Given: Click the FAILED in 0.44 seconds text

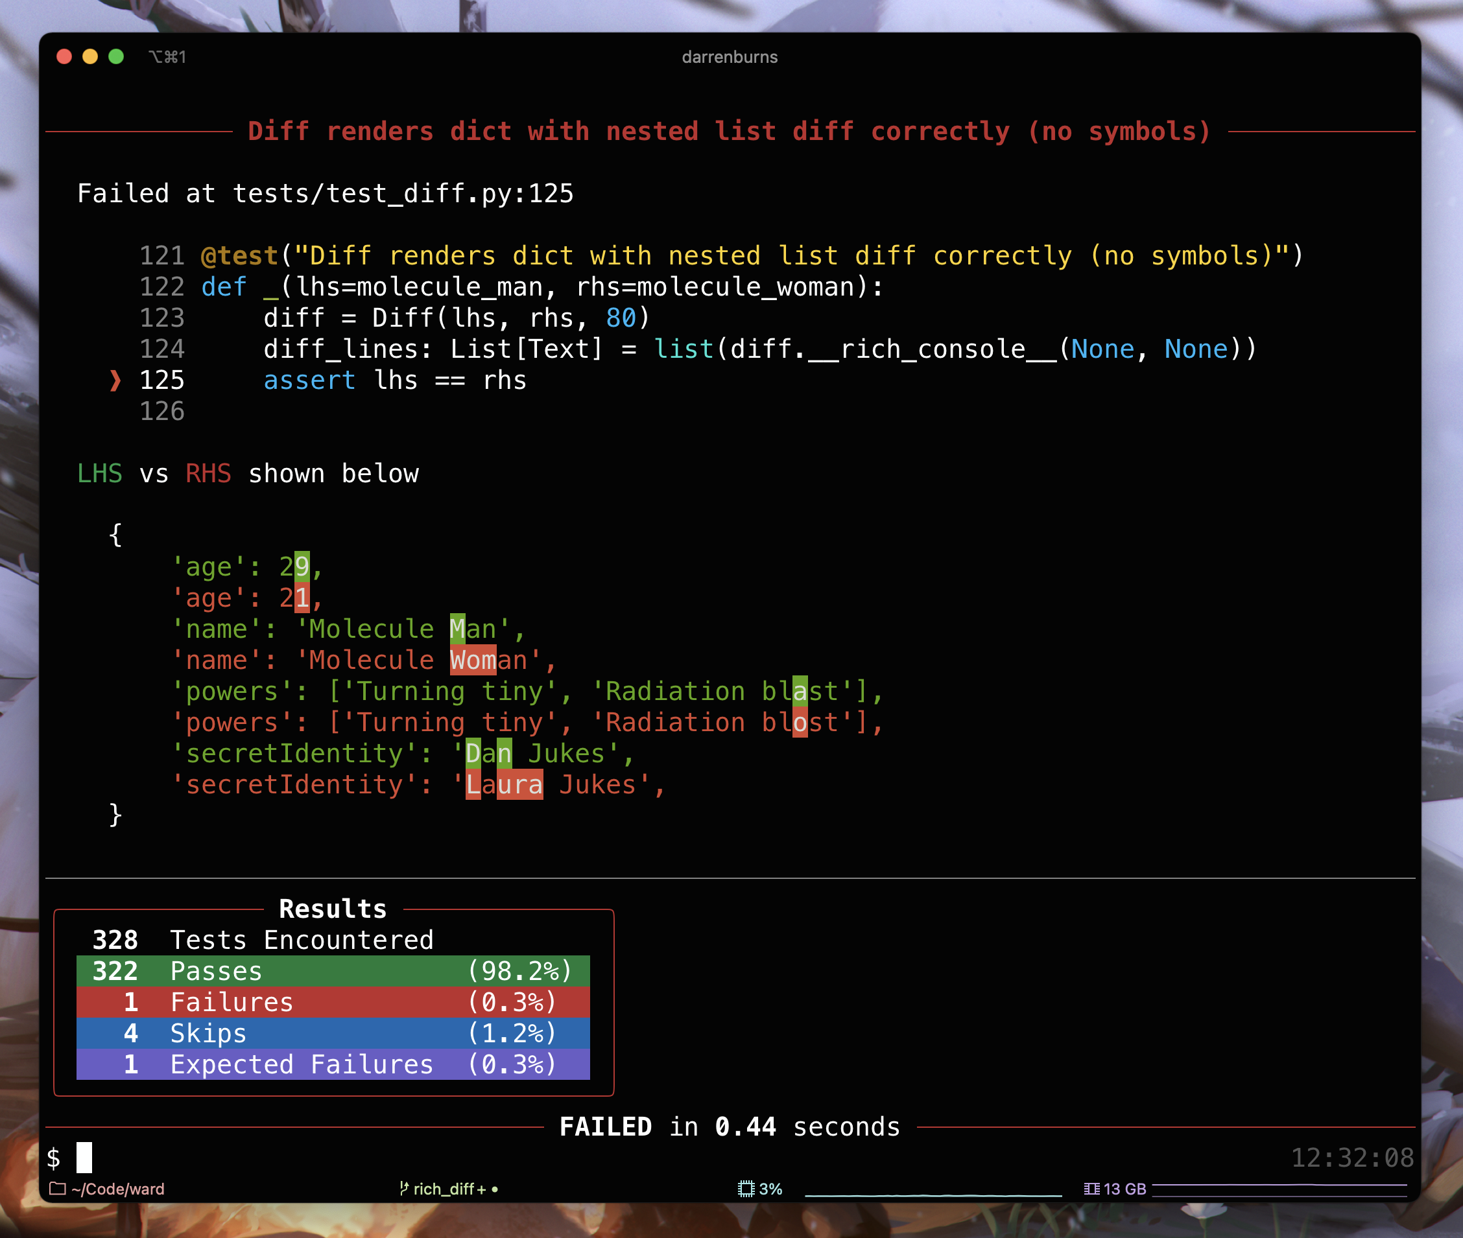Looking at the screenshot, I should [730, 1126].
